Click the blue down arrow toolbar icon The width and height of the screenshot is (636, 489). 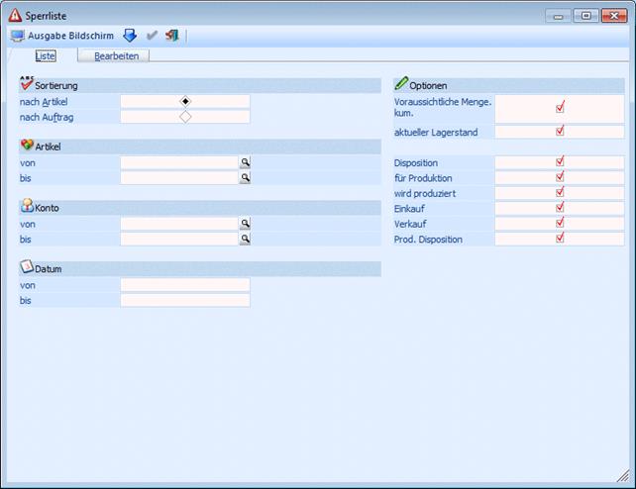coord(130,36)
